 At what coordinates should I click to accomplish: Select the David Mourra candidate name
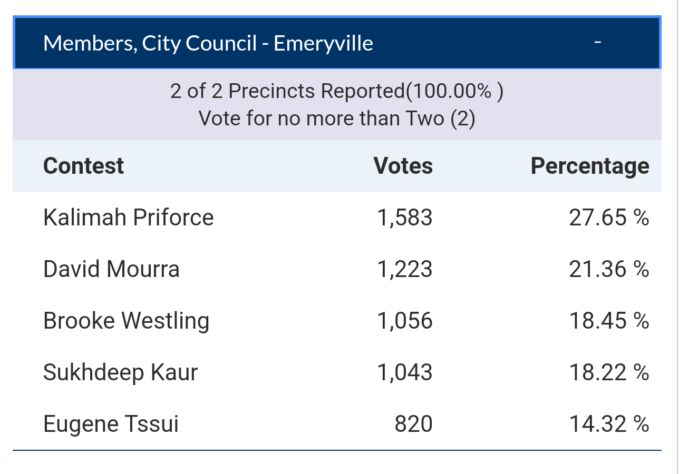pyautogui.click(x=111, y=269)
